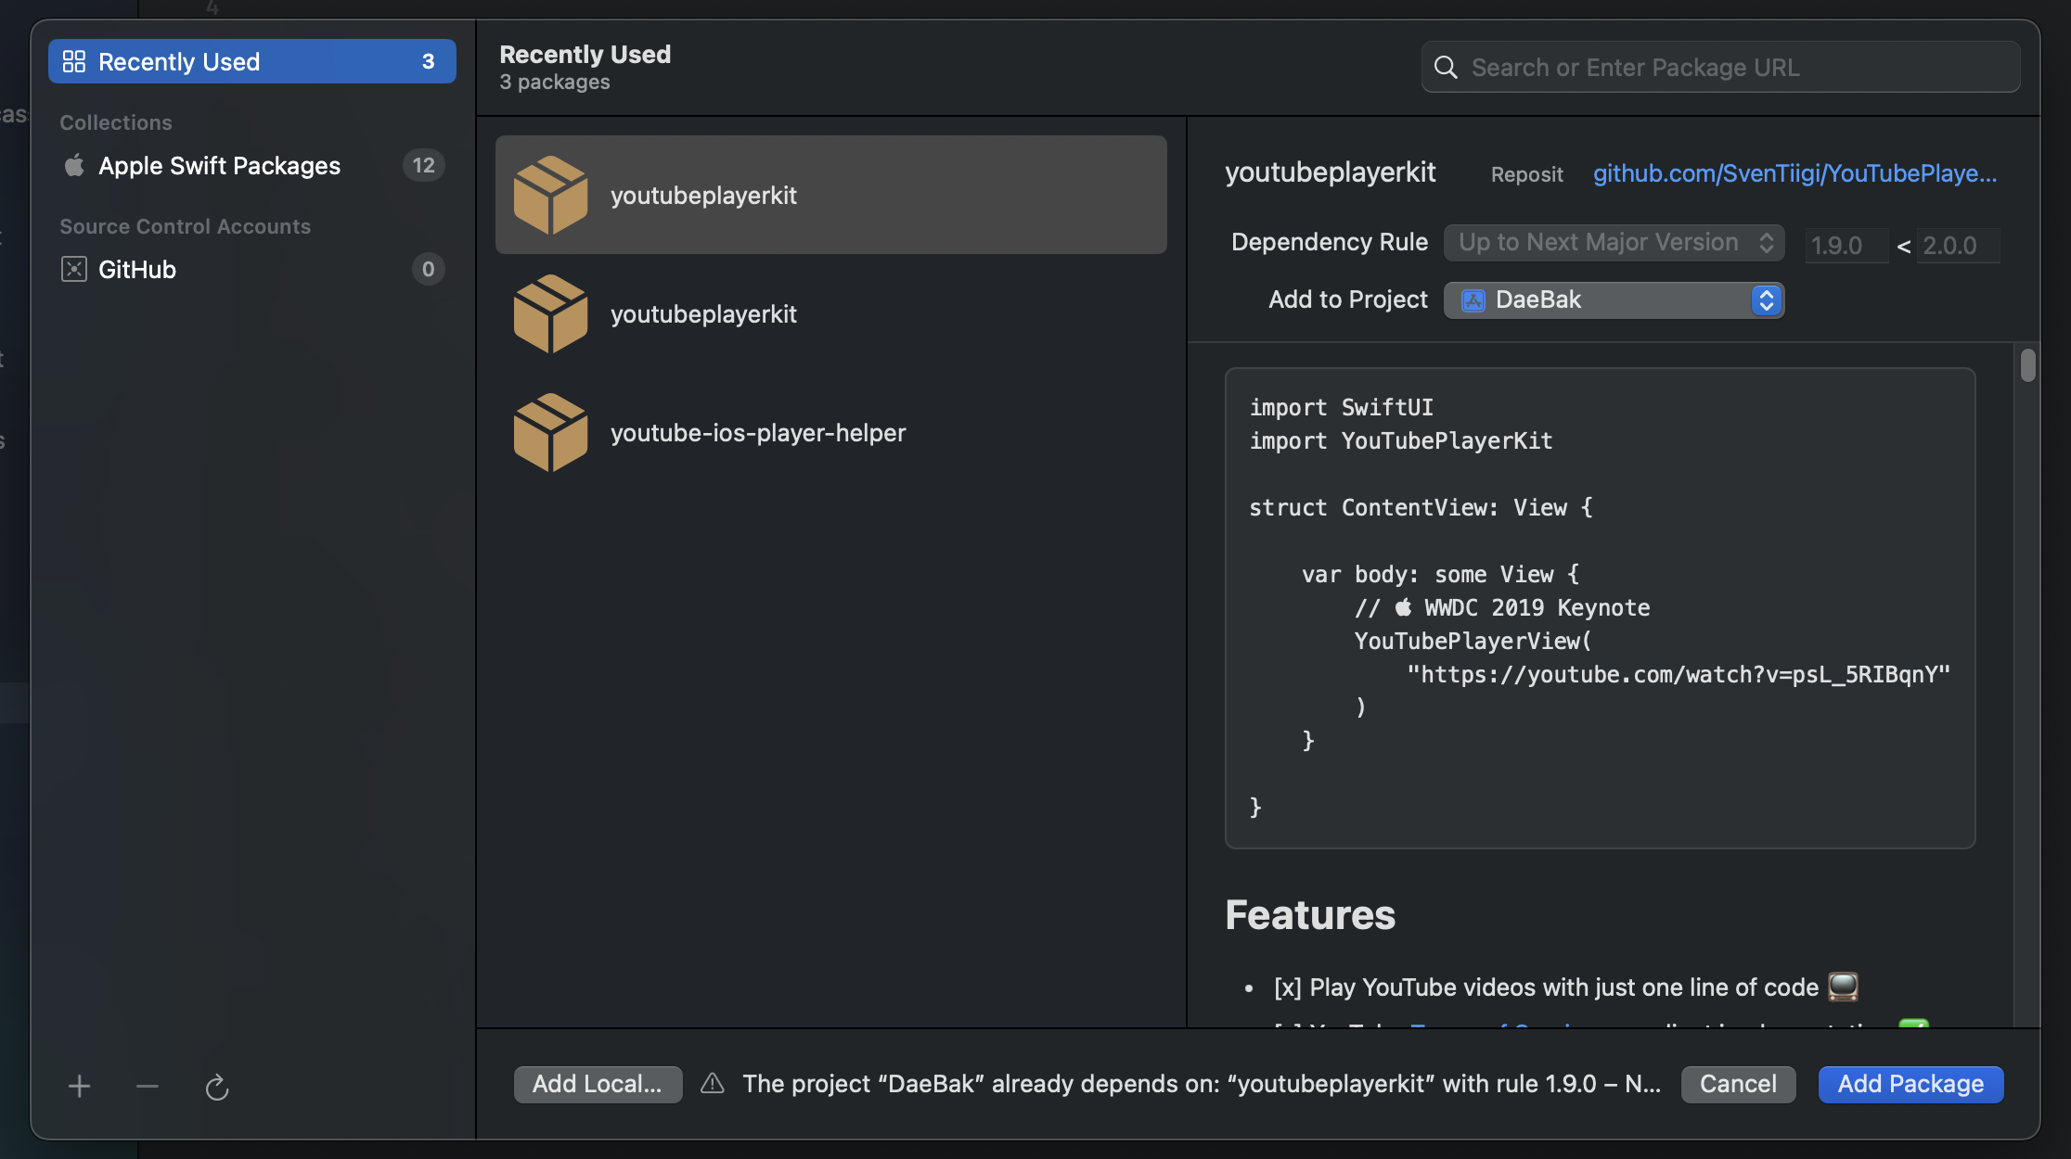This screenshot has width=2071, height=1159.
Task: Click youtube-ios-player-helper package box icon
Action: point(550,432)
